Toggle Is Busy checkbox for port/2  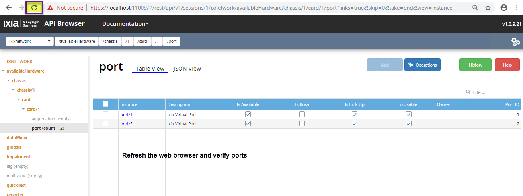(x=302, y=123)
